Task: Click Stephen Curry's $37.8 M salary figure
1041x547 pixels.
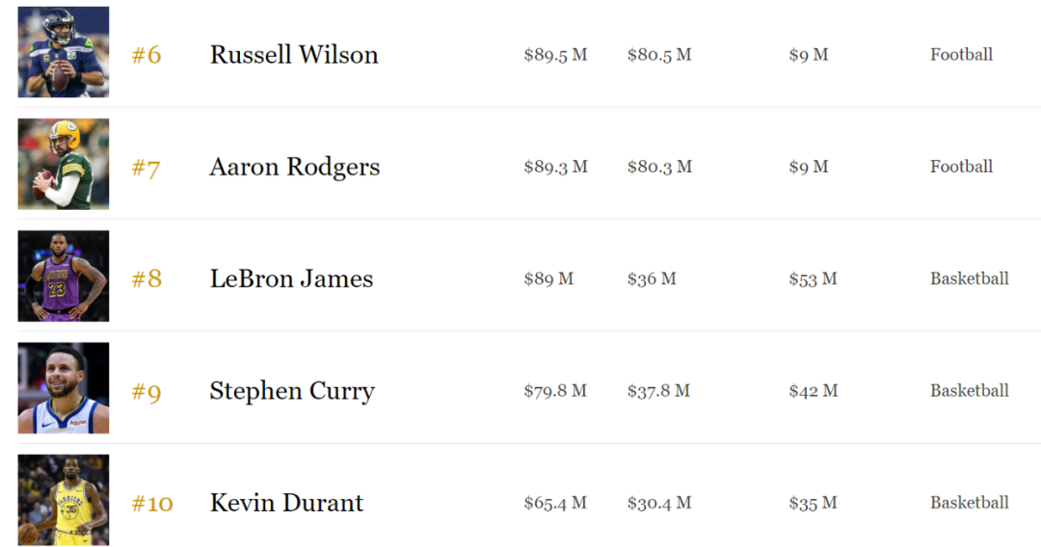Action: coord(658,391)
